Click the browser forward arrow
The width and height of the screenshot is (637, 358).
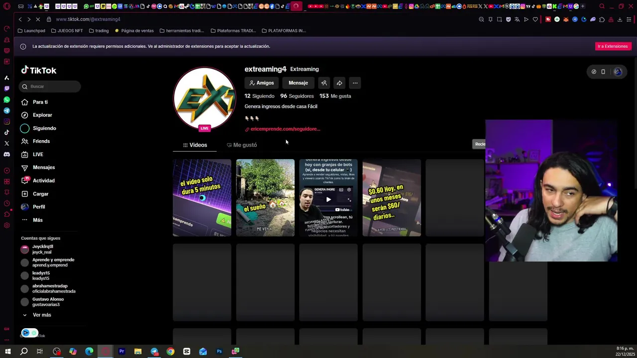point(29,19)
